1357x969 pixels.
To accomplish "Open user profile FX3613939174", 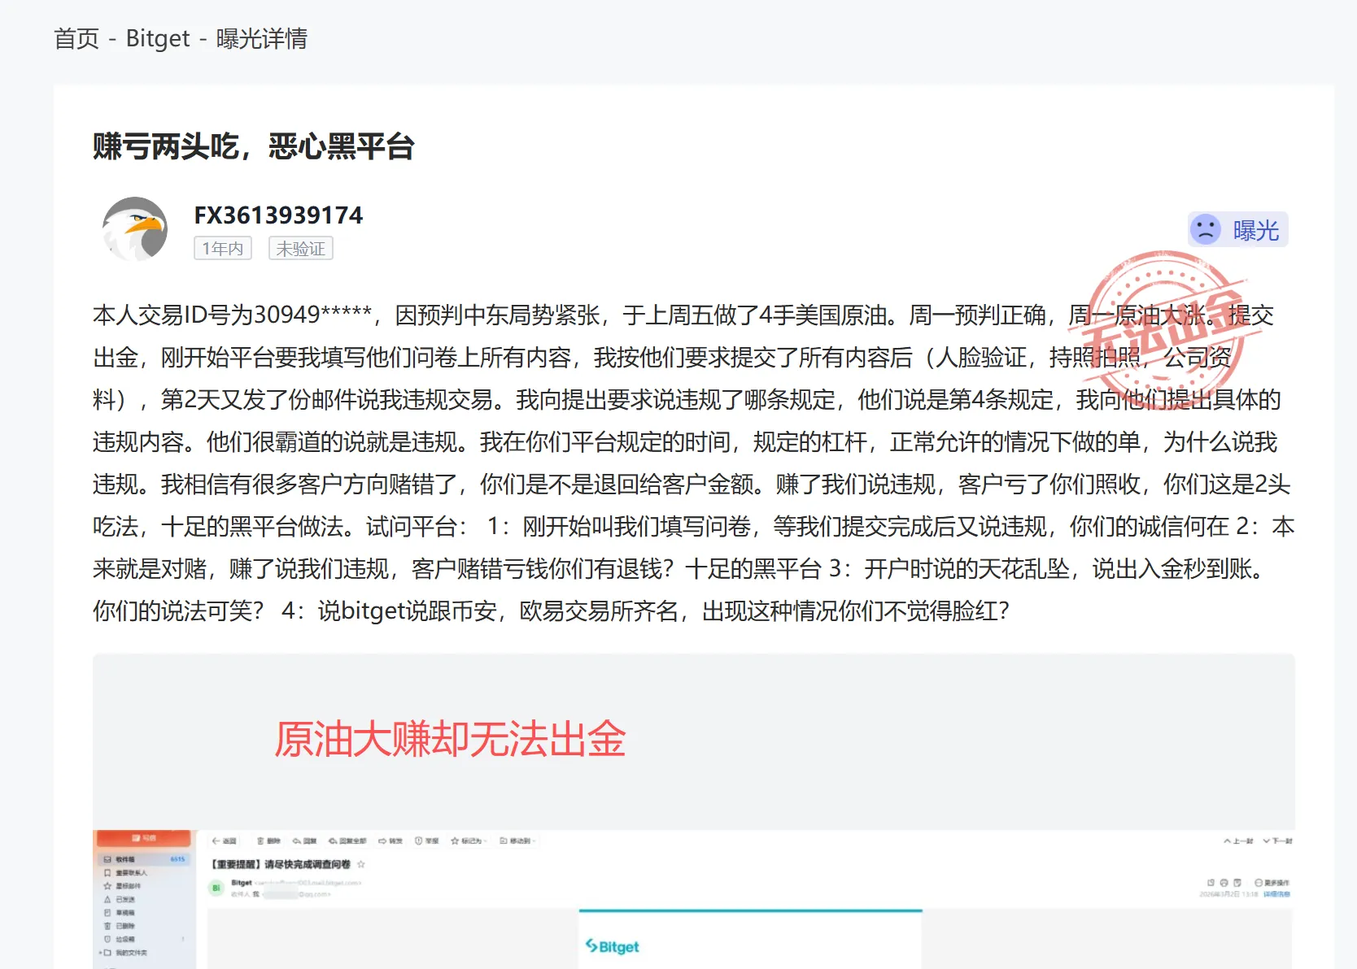I will click(278, 215).
